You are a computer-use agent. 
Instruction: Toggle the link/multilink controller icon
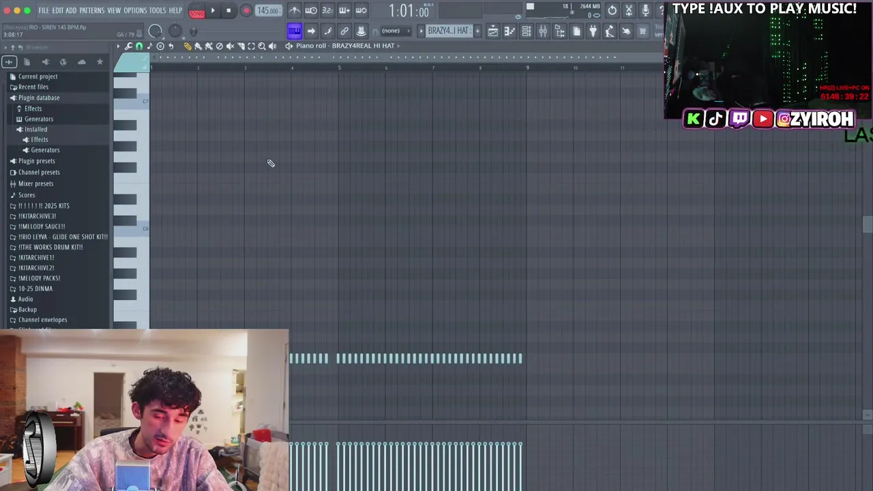coord(344,31)
